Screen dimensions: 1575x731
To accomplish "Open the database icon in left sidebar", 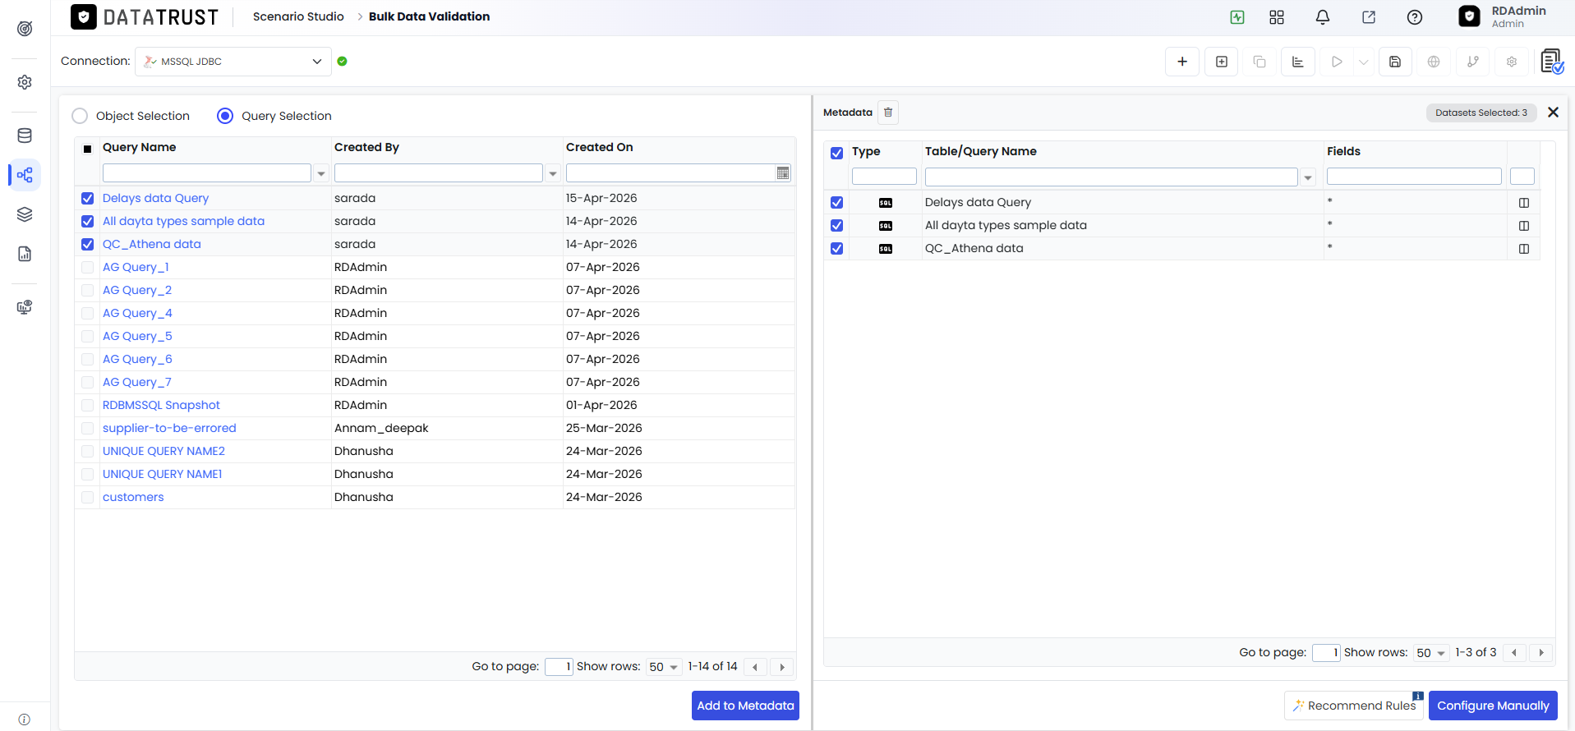I will 25,136.
